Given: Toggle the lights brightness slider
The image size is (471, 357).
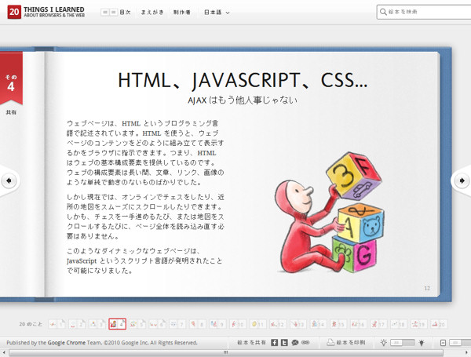Looking at the screenshot, I should [403, 343].
